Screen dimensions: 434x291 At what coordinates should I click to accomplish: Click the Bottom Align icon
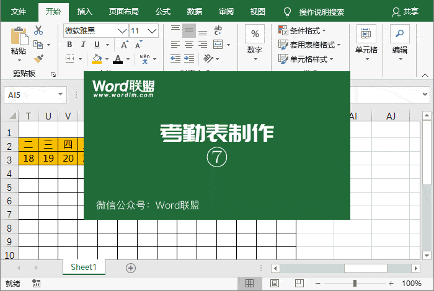tap(203, 32)
